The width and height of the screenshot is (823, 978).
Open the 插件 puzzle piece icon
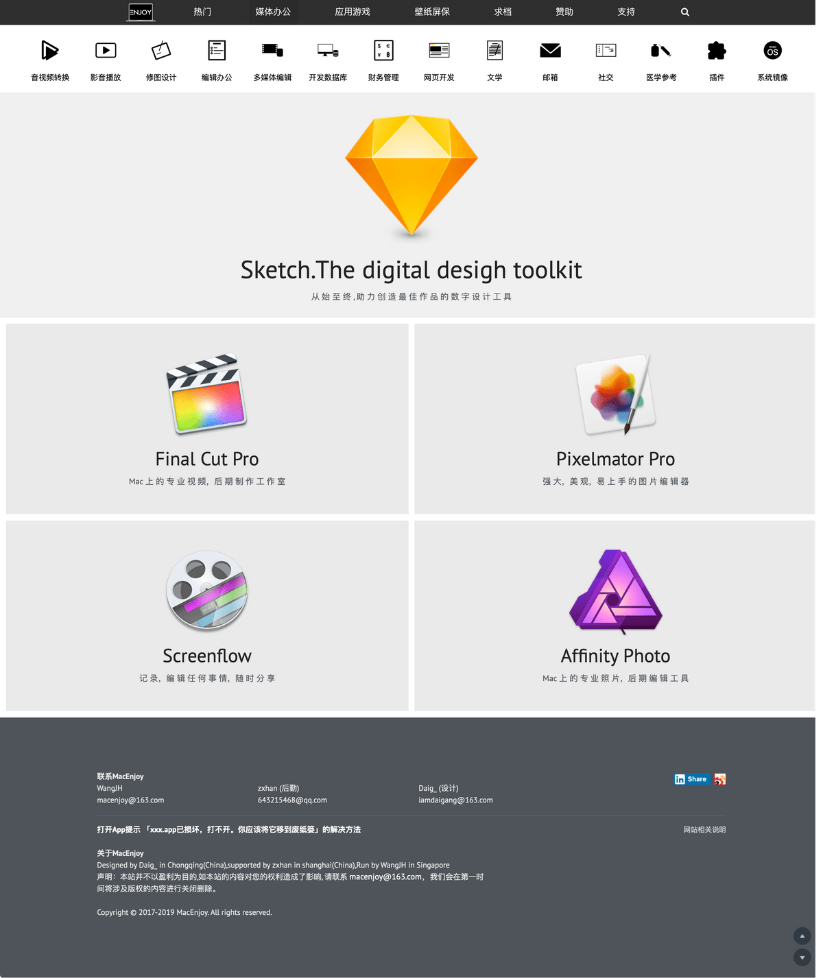[x=717, y=50]
